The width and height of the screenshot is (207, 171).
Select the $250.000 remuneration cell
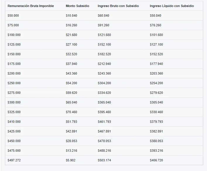[14, 83]
